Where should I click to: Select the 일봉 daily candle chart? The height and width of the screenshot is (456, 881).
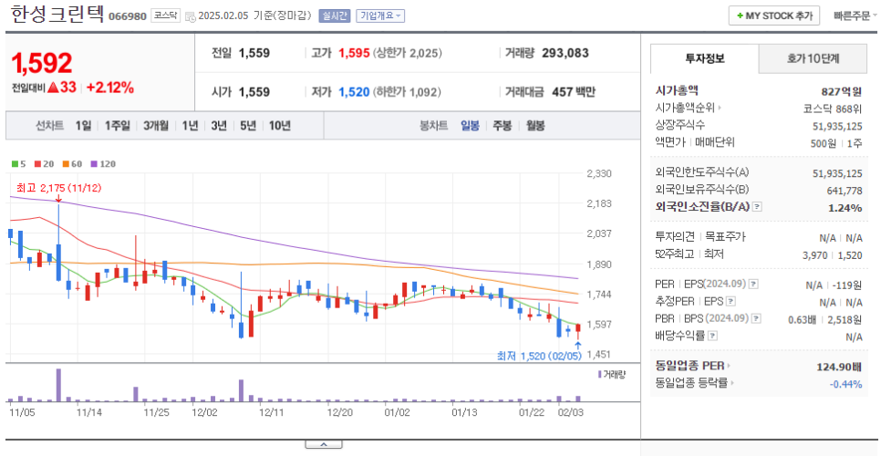pos(470,125)
